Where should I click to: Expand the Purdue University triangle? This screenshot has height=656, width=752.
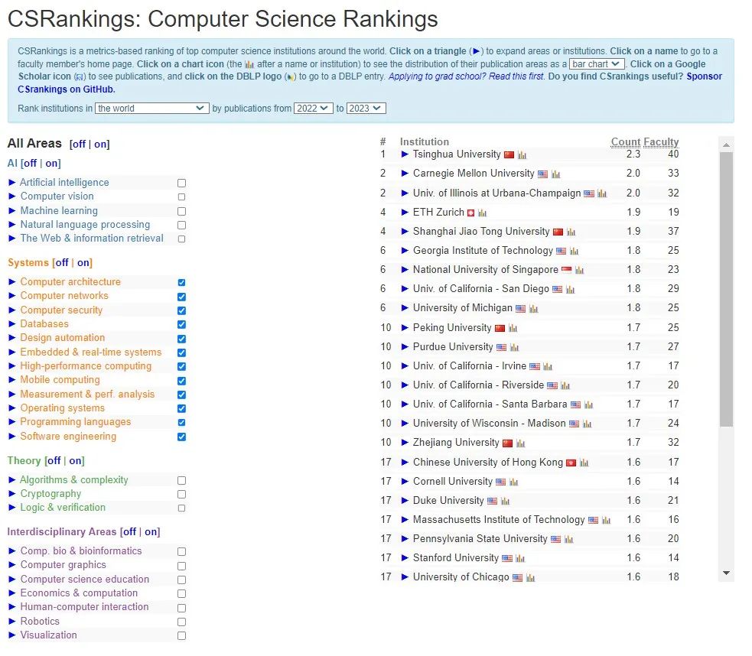[x=405, y=347]
